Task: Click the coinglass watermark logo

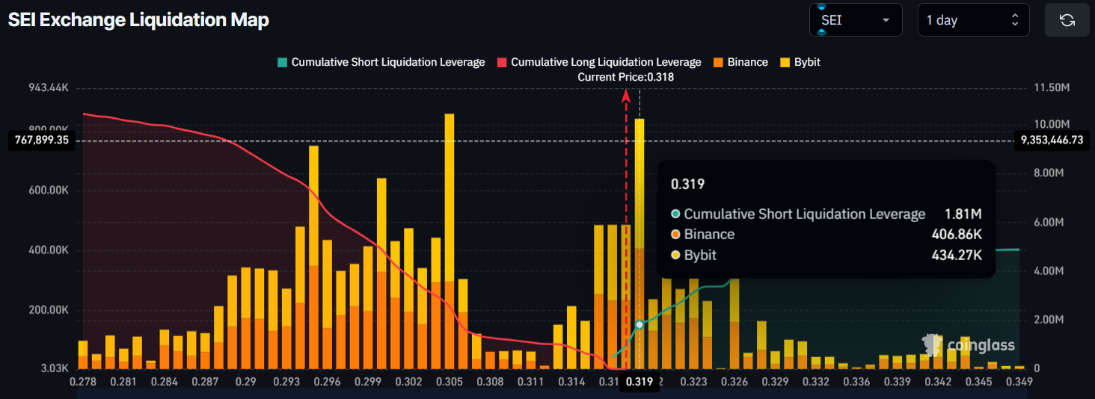Action: tap(969, 344)
